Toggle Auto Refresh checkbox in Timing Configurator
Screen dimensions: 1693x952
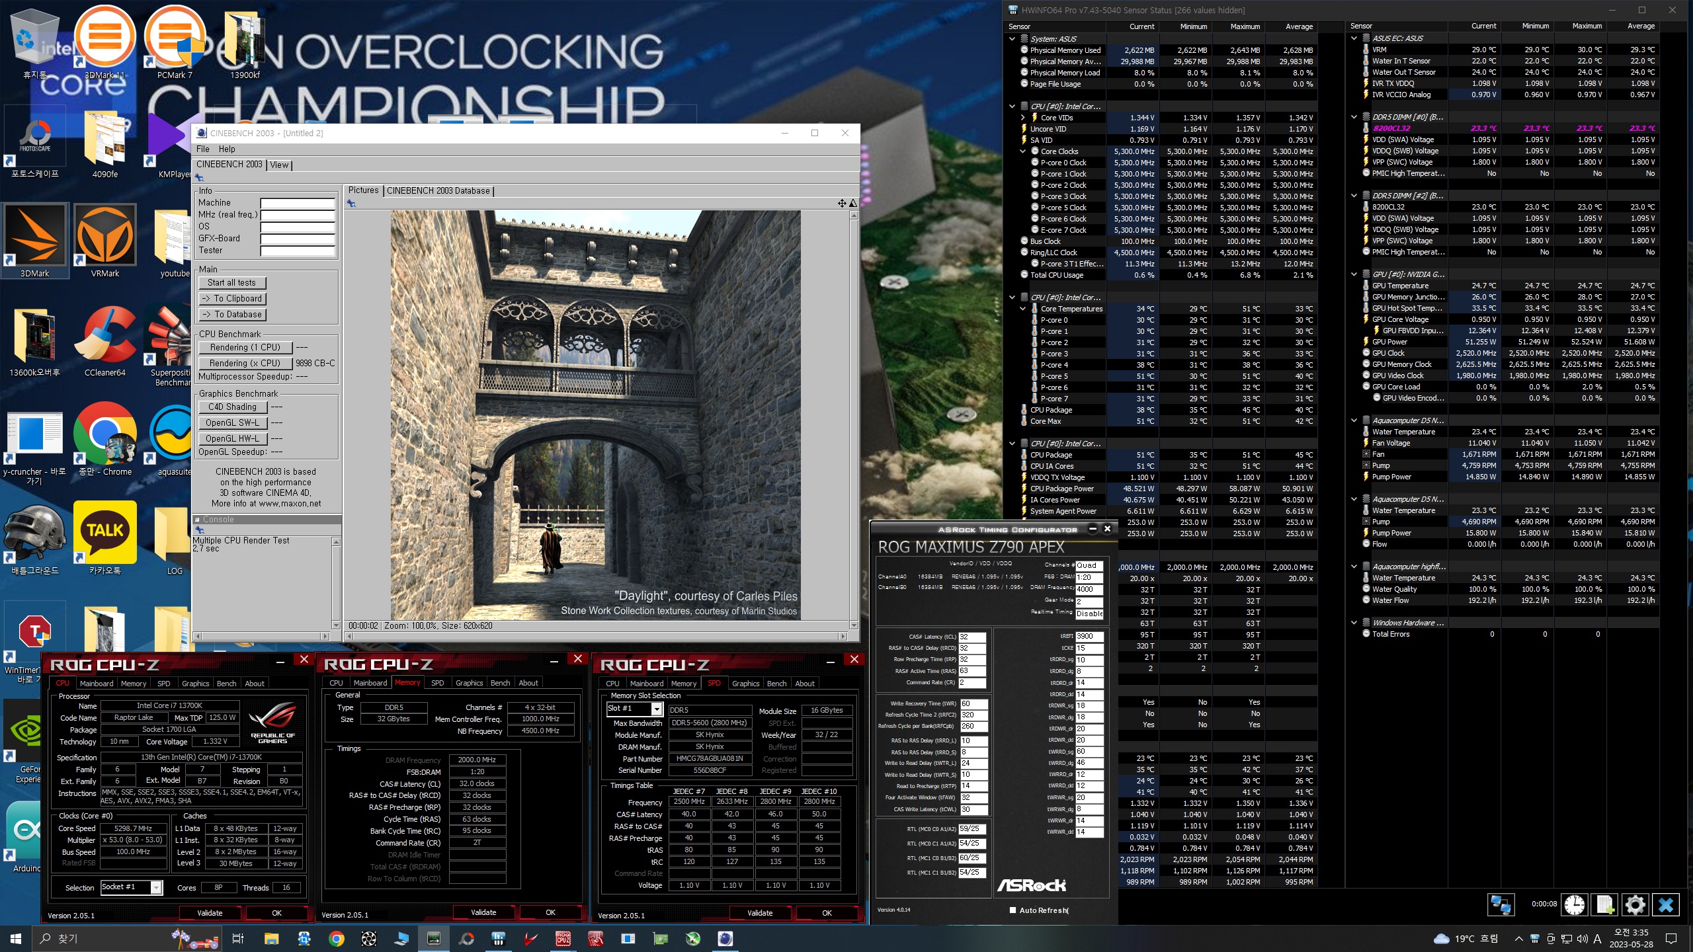(1012, 910)
